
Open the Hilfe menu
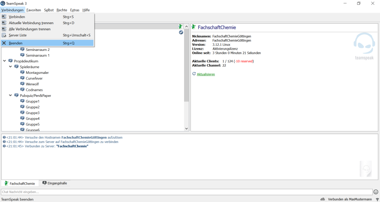click(86, 10)
